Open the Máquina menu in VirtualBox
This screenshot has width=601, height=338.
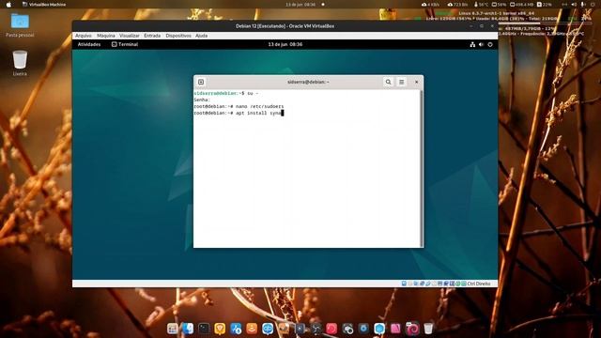[x=106, y=36]
